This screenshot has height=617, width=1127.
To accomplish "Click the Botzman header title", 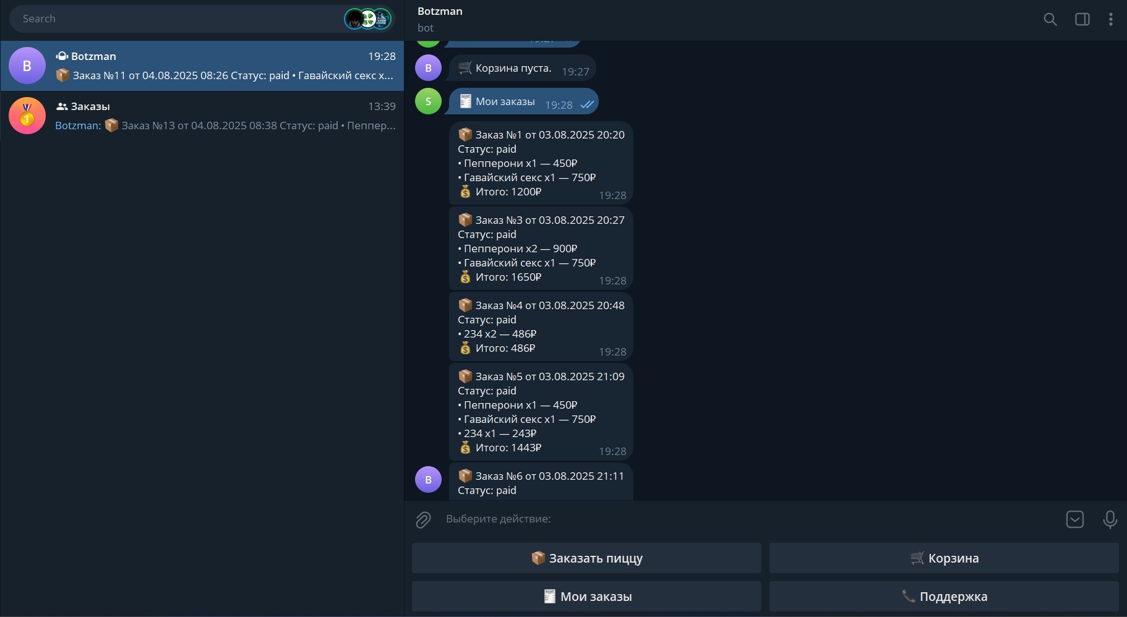I will tap(440, 11).
